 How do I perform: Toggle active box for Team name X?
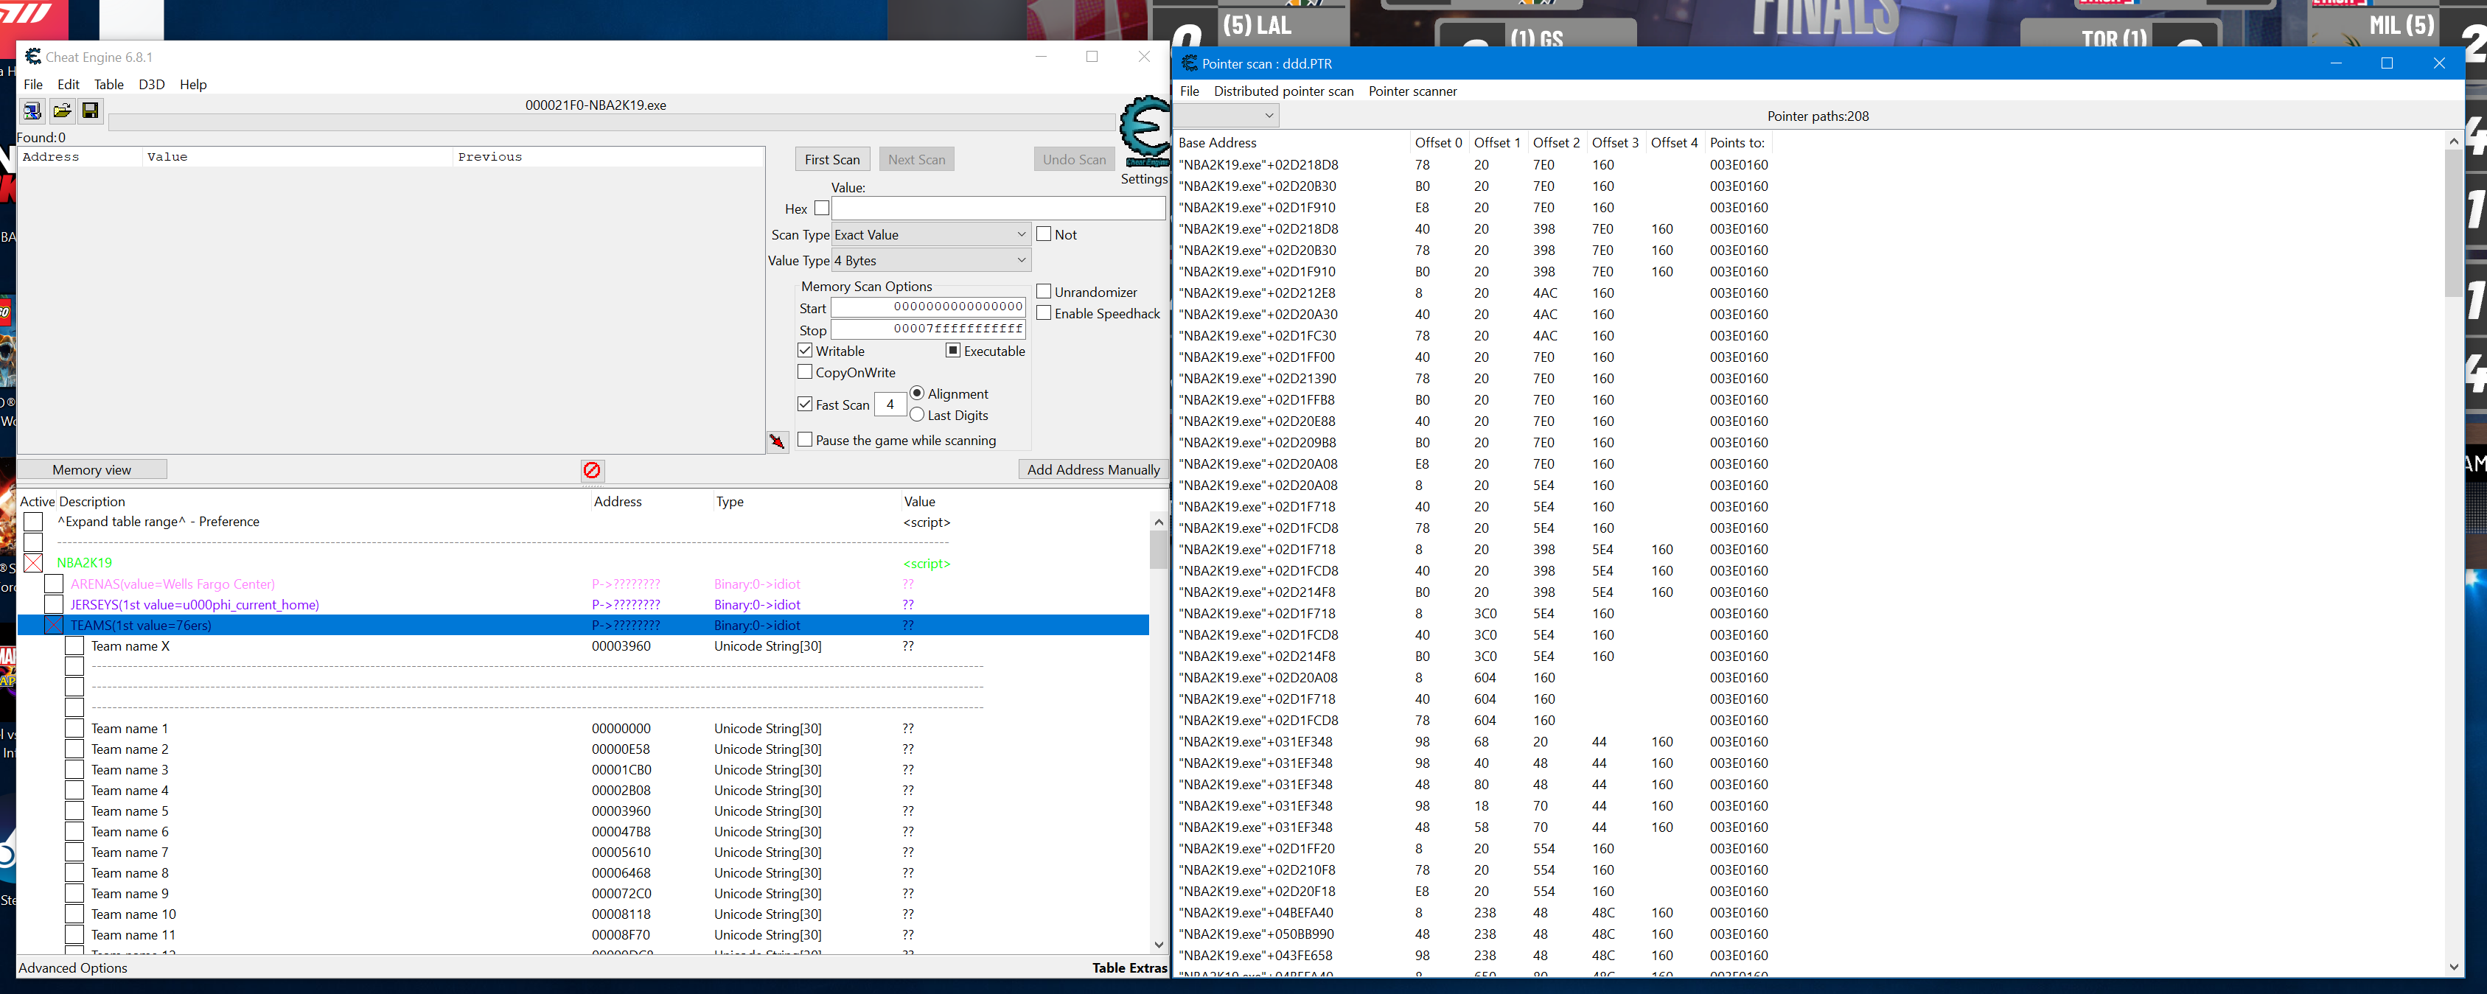(74, 645)
